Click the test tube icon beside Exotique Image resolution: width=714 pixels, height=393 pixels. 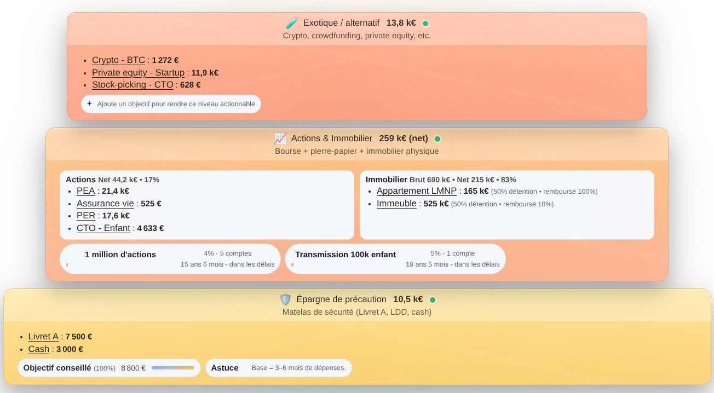click(292, 23)
